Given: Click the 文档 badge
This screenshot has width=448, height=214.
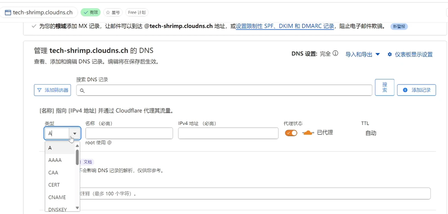Looking at the screenshot, I should click(x=88, y=162).
